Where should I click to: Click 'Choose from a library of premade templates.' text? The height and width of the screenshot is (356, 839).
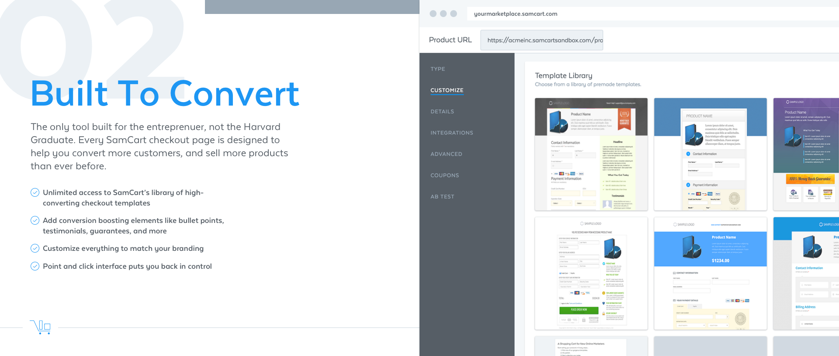(x=588, y=85)
